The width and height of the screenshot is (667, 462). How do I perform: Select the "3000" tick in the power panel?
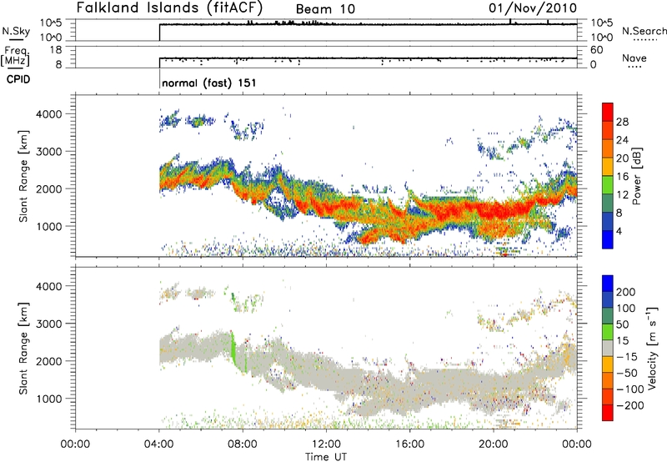[x=48, y=152]
